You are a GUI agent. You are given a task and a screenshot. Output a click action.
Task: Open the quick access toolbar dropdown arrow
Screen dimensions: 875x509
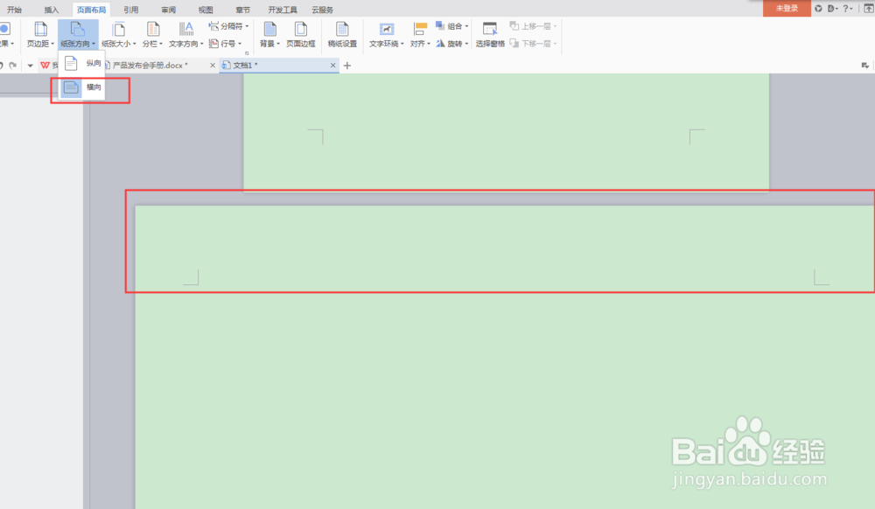30,66
